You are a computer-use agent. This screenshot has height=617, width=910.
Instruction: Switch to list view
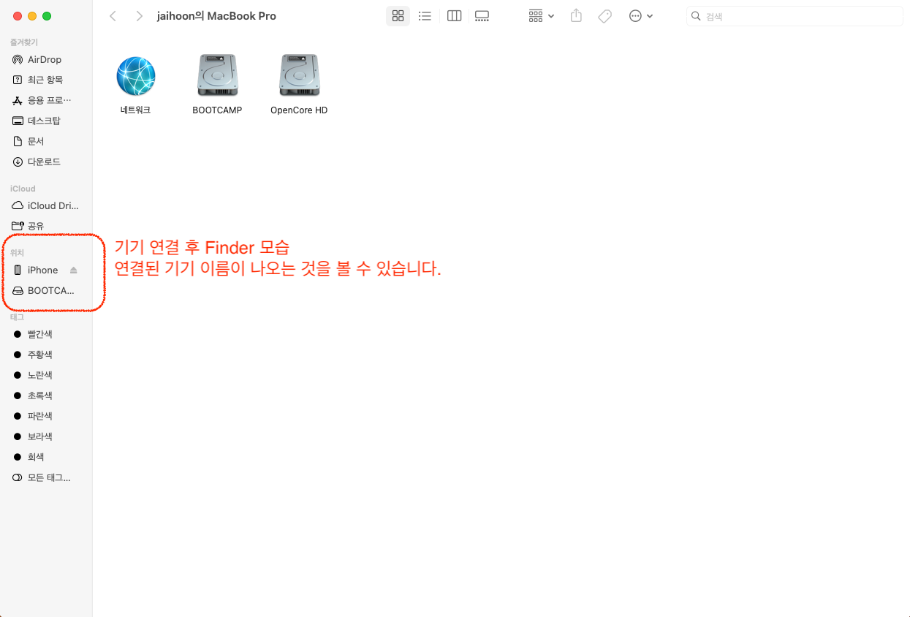coord(425,16)
